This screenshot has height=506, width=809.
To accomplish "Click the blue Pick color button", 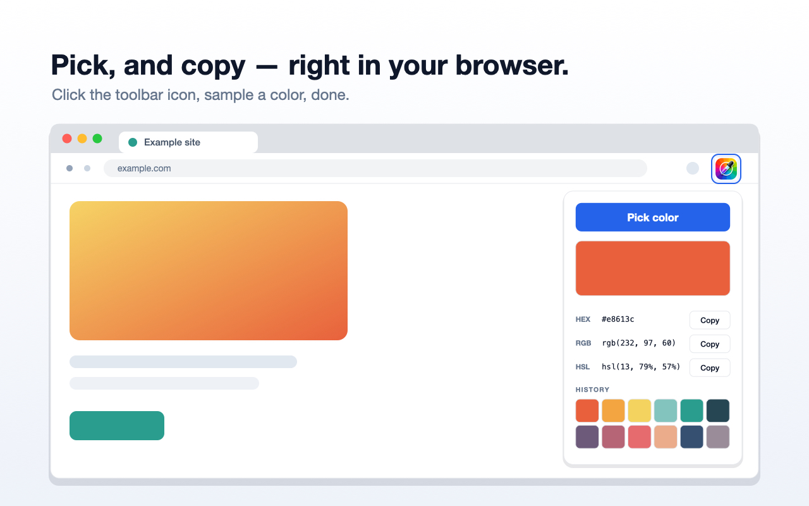I will point(653,217).
